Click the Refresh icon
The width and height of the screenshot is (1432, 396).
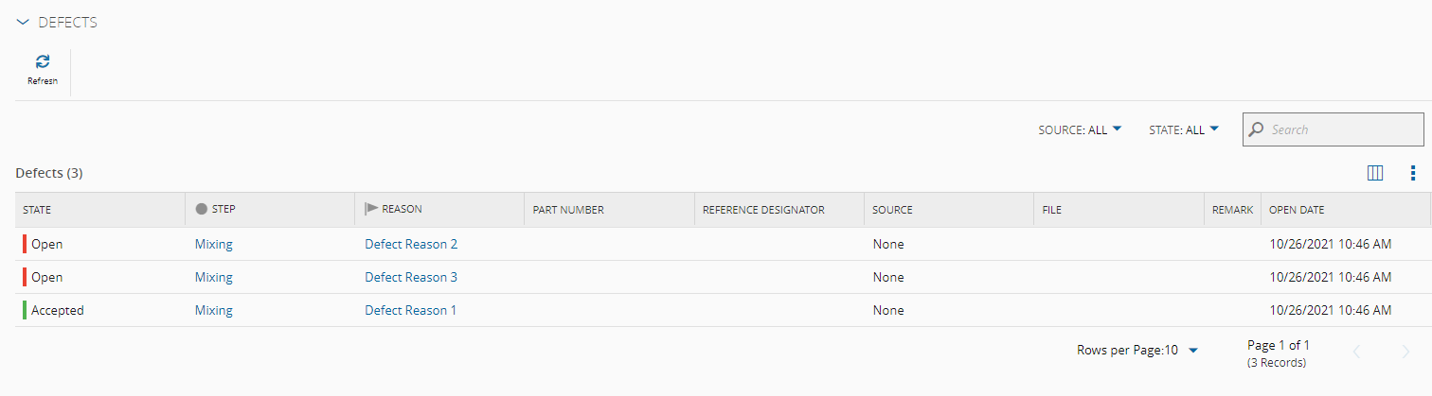click(43, 62)
